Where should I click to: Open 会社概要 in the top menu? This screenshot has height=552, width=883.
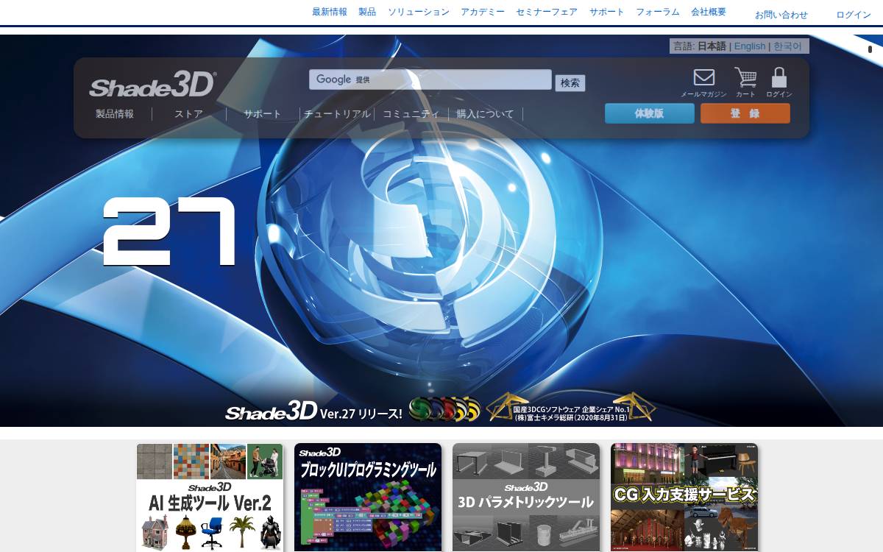click(x=709, y=12)
